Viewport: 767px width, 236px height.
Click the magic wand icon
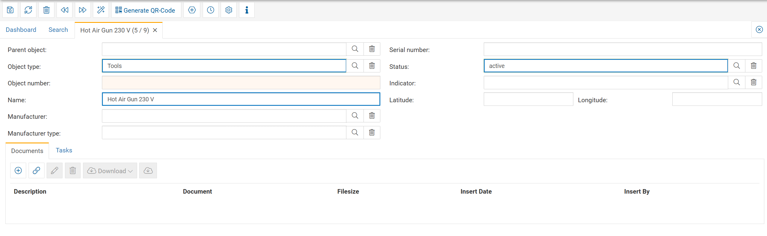[x=101, y=10]
